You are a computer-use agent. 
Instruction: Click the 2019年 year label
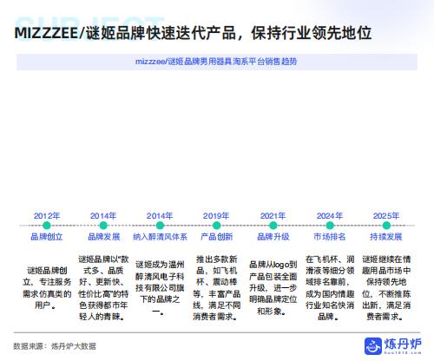pyautogui.click(x=216, y=216)
